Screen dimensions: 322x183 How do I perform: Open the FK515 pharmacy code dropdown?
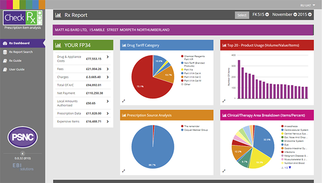click(x=261, y=14)
